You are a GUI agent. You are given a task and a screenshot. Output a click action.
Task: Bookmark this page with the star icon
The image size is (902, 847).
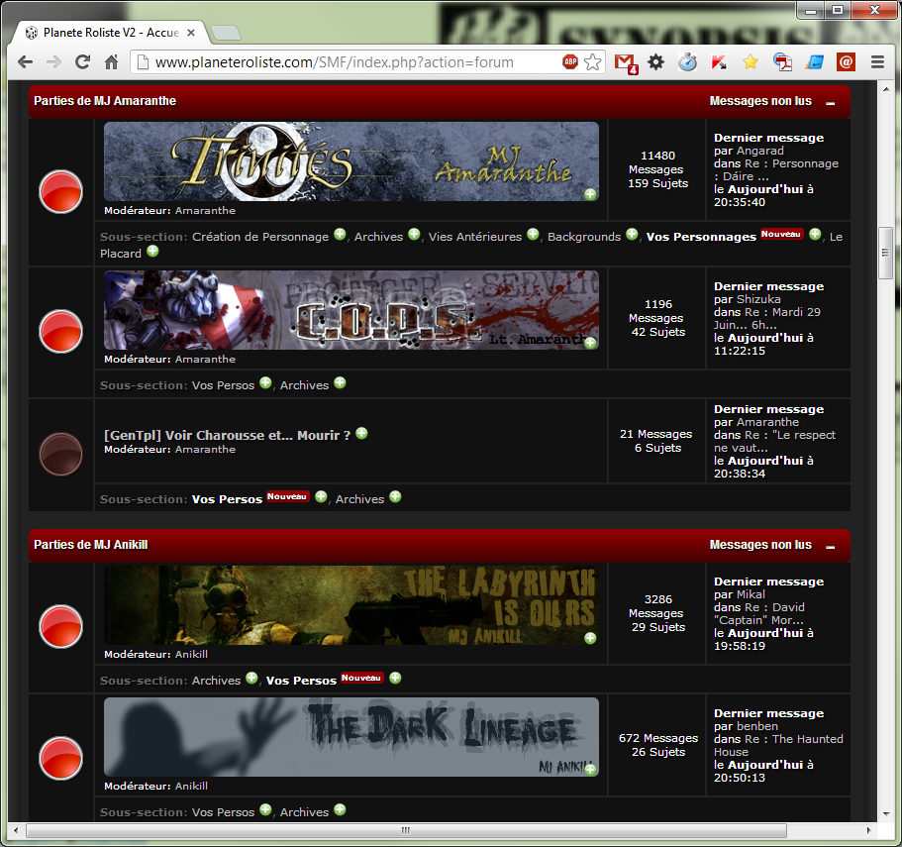(x=592, y=62)
